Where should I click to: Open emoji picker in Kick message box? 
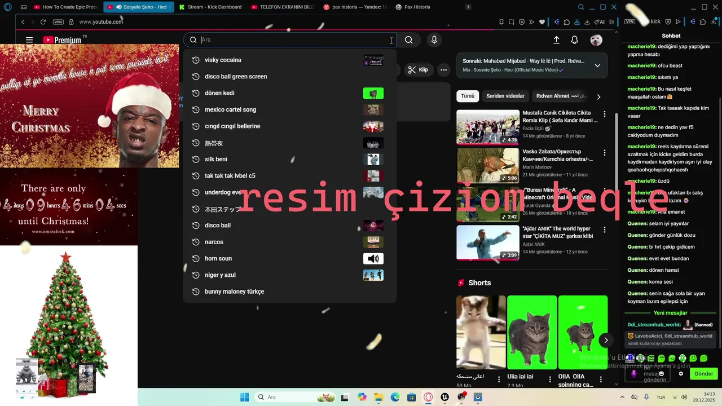click(x=662, y=373)
